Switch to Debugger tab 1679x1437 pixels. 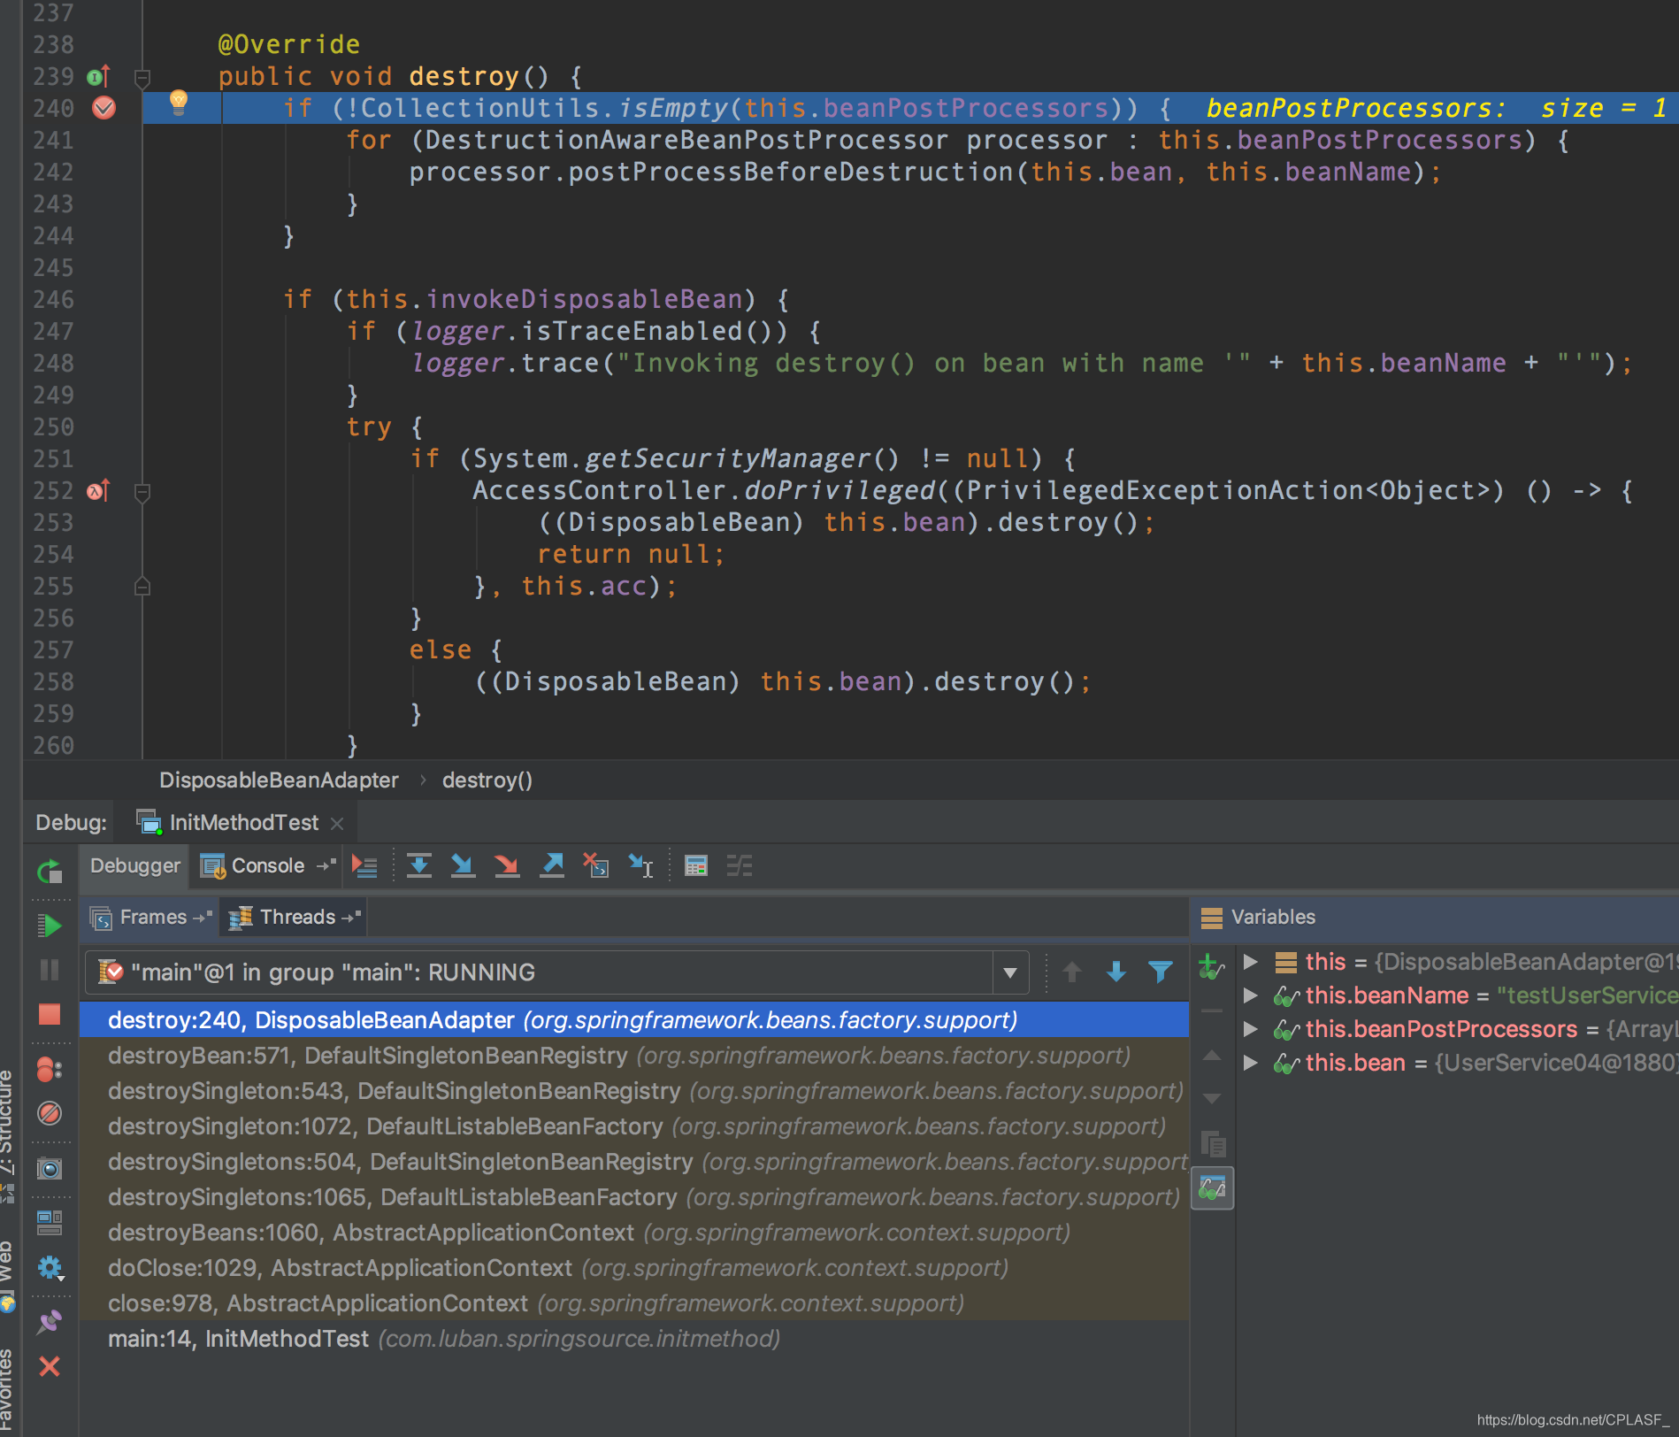coord(134,865)
